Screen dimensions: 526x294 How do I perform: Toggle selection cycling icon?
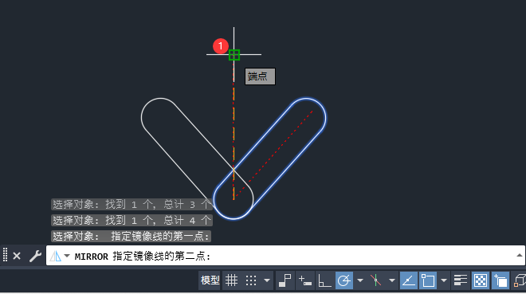pyautogui.click(x=500, y=280)
